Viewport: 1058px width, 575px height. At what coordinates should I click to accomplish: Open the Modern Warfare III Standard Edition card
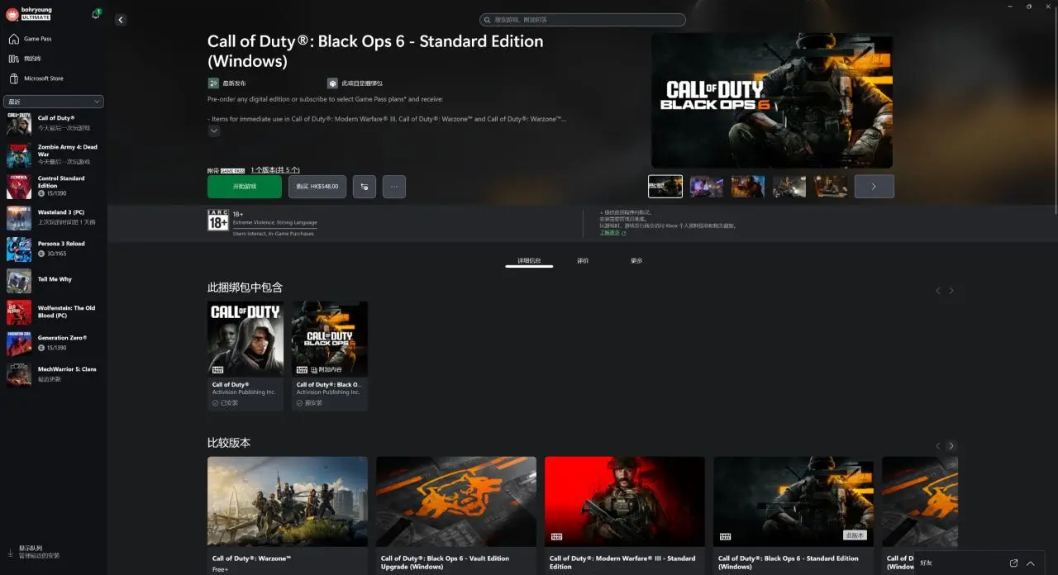(x=625, y=516)
